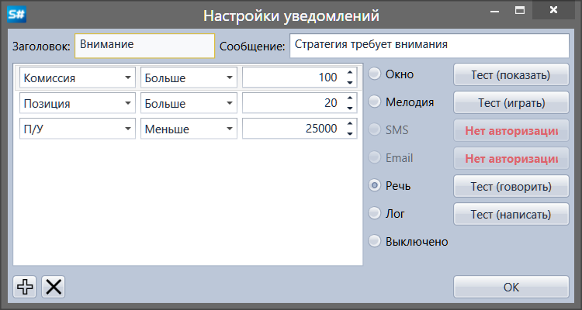Screen dimensions: 582x310
Task: Confirm settings with the OK button
Action: coord(511,287)
